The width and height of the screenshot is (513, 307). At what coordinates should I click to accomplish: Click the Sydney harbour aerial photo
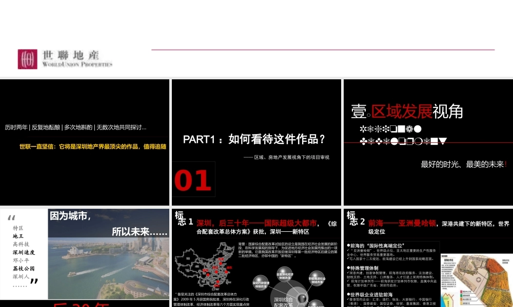(x=109, y=268)
